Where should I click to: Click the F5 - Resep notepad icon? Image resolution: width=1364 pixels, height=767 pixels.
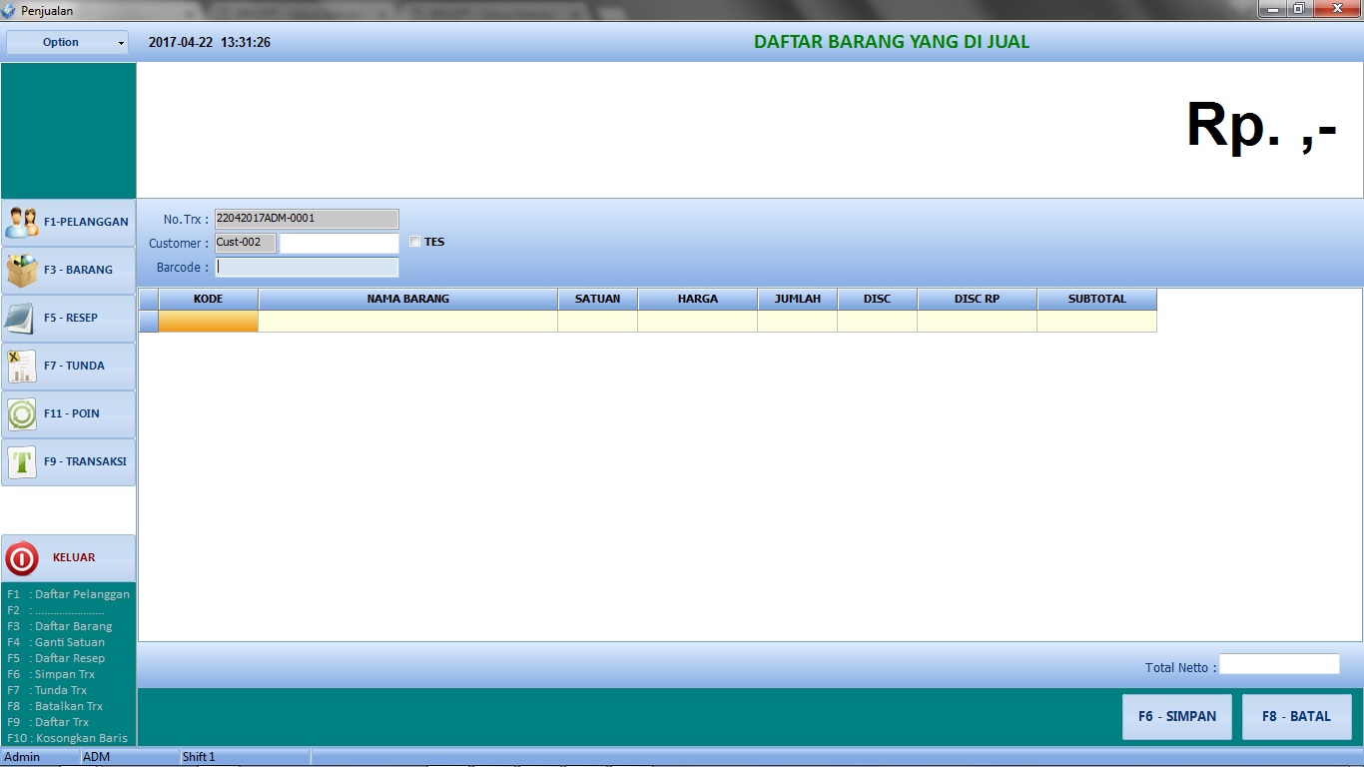[x=22, y=318]
